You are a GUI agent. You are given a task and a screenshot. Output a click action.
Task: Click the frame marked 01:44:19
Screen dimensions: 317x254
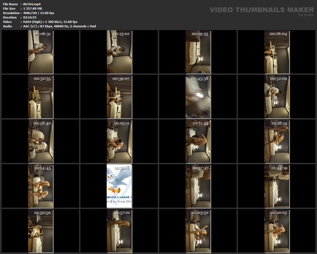(x=277, y=186)
